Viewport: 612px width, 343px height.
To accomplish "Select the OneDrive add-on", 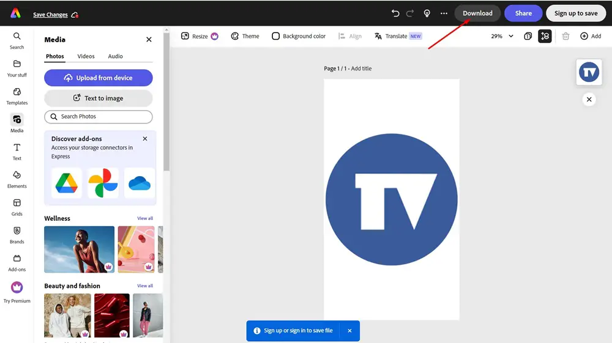I will pos(140,183).
